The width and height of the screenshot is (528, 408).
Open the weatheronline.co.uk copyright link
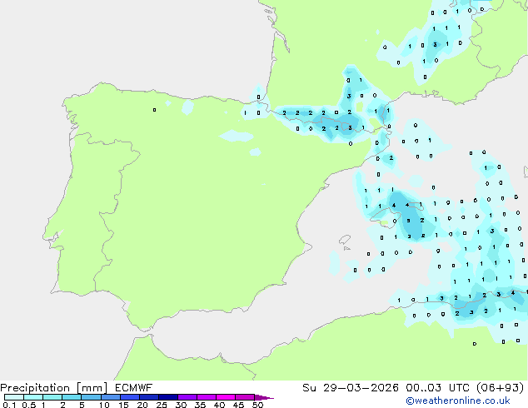click(x=458, y=401)
